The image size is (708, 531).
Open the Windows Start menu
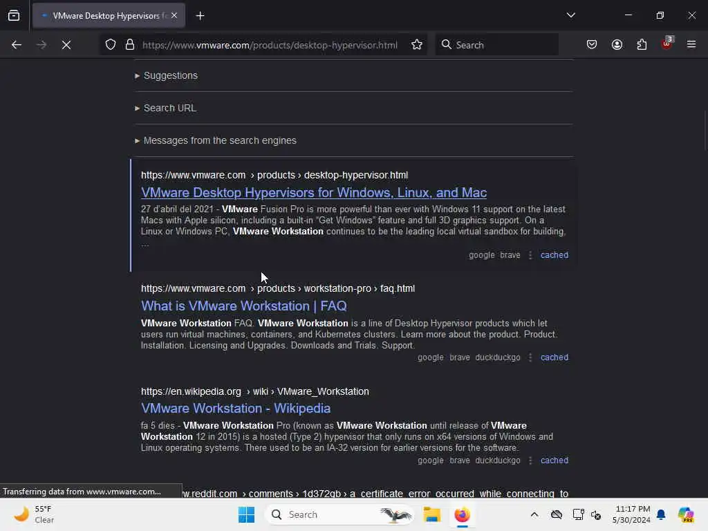[246, 514]
